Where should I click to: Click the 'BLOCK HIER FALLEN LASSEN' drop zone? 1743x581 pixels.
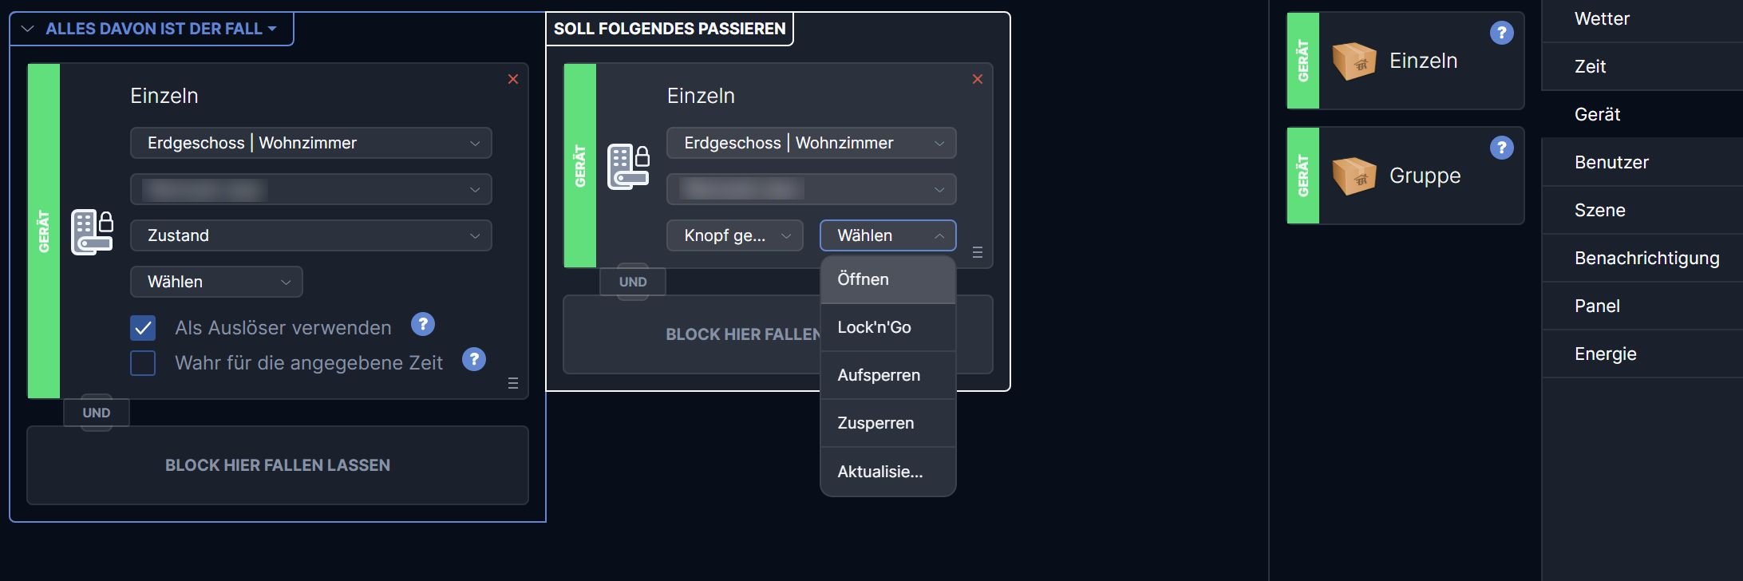278,465
